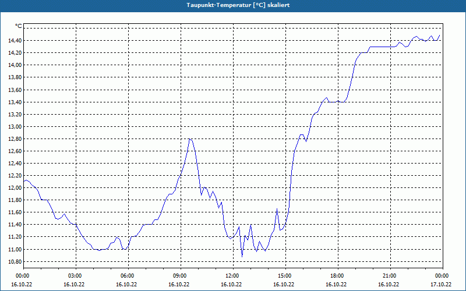Select the 11,60 y-axis label
The width and height of the screenshot is (466, 291).
tap(15, 212)
